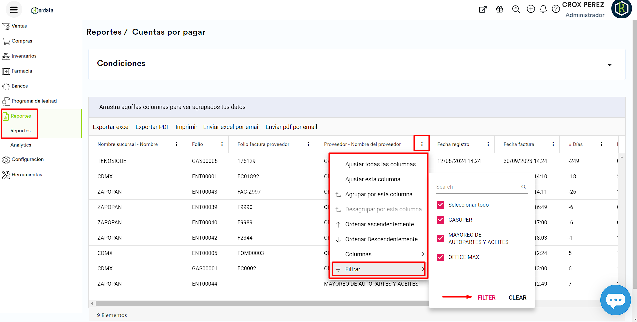Screen dimensions: 637x322
Task: Open the search magnifier icon in header
Action: pyautogui.click(x=516, y=9)
